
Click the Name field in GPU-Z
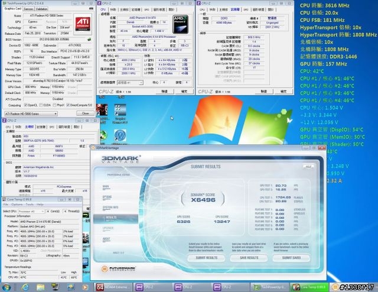[47, 15]
